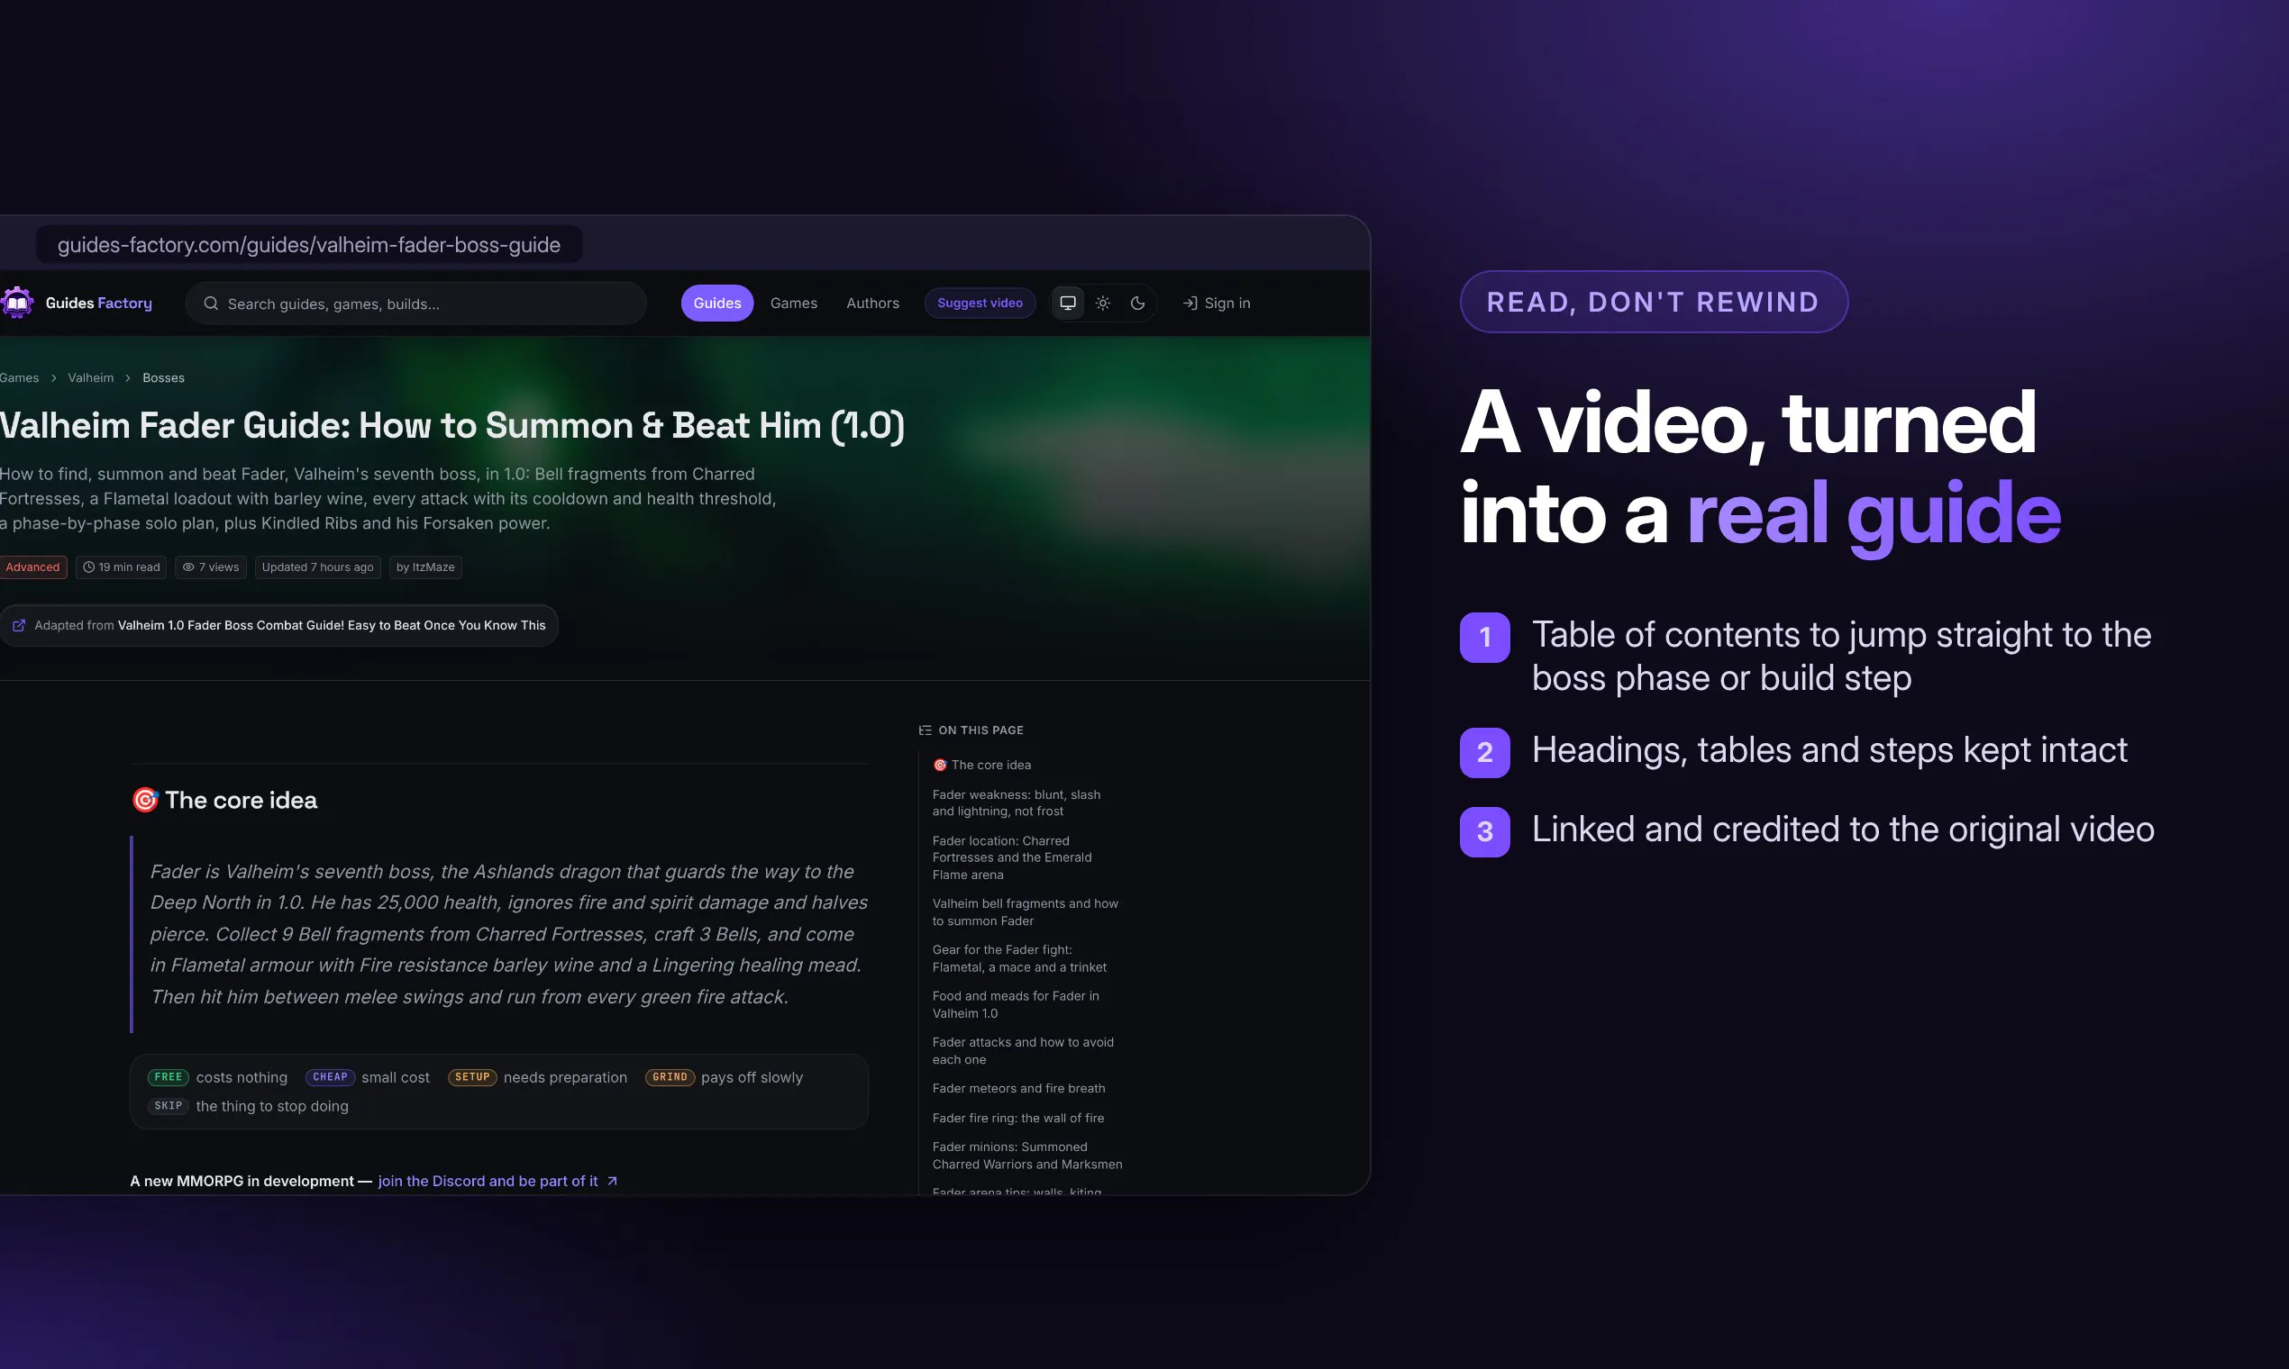Click the On This Page list icon
Image resolution: width=2289 pixels, height=1369 pixels.
pyautogui.click(x=925, y=730)
